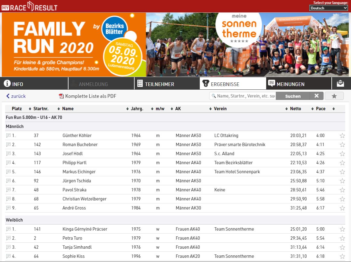Click the Männlich group heading
The width and height of the screenshot is (351, 262).
[14, 126]
